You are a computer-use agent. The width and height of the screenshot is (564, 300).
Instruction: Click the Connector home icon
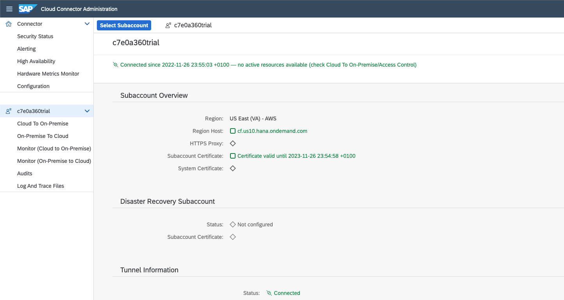pos(9,24)
